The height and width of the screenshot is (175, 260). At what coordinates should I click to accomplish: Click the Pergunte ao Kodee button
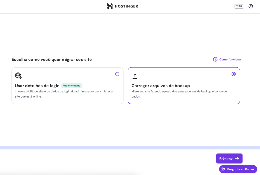(238, 169)
